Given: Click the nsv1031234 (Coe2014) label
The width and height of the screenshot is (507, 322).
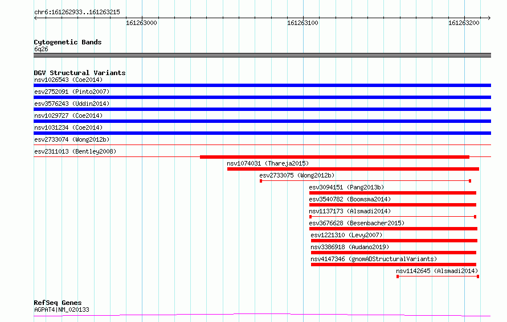Looking at the screenshot, I should tap(68, 127).
